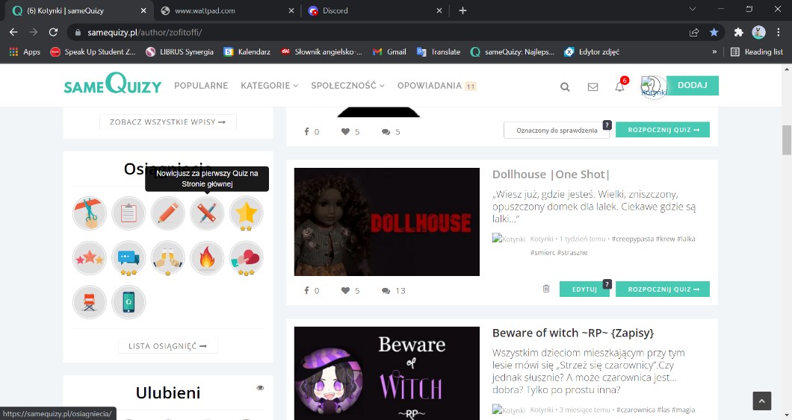This screenshot has width=792, height=420.
Task: Click the scissors ribbon-cutting achievement badge
Action: pyautogui.click(x=90, y=214)
